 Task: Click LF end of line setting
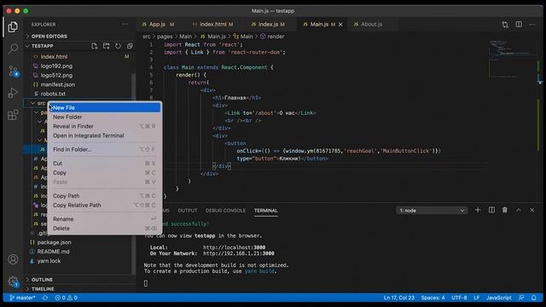pos(476,298)
